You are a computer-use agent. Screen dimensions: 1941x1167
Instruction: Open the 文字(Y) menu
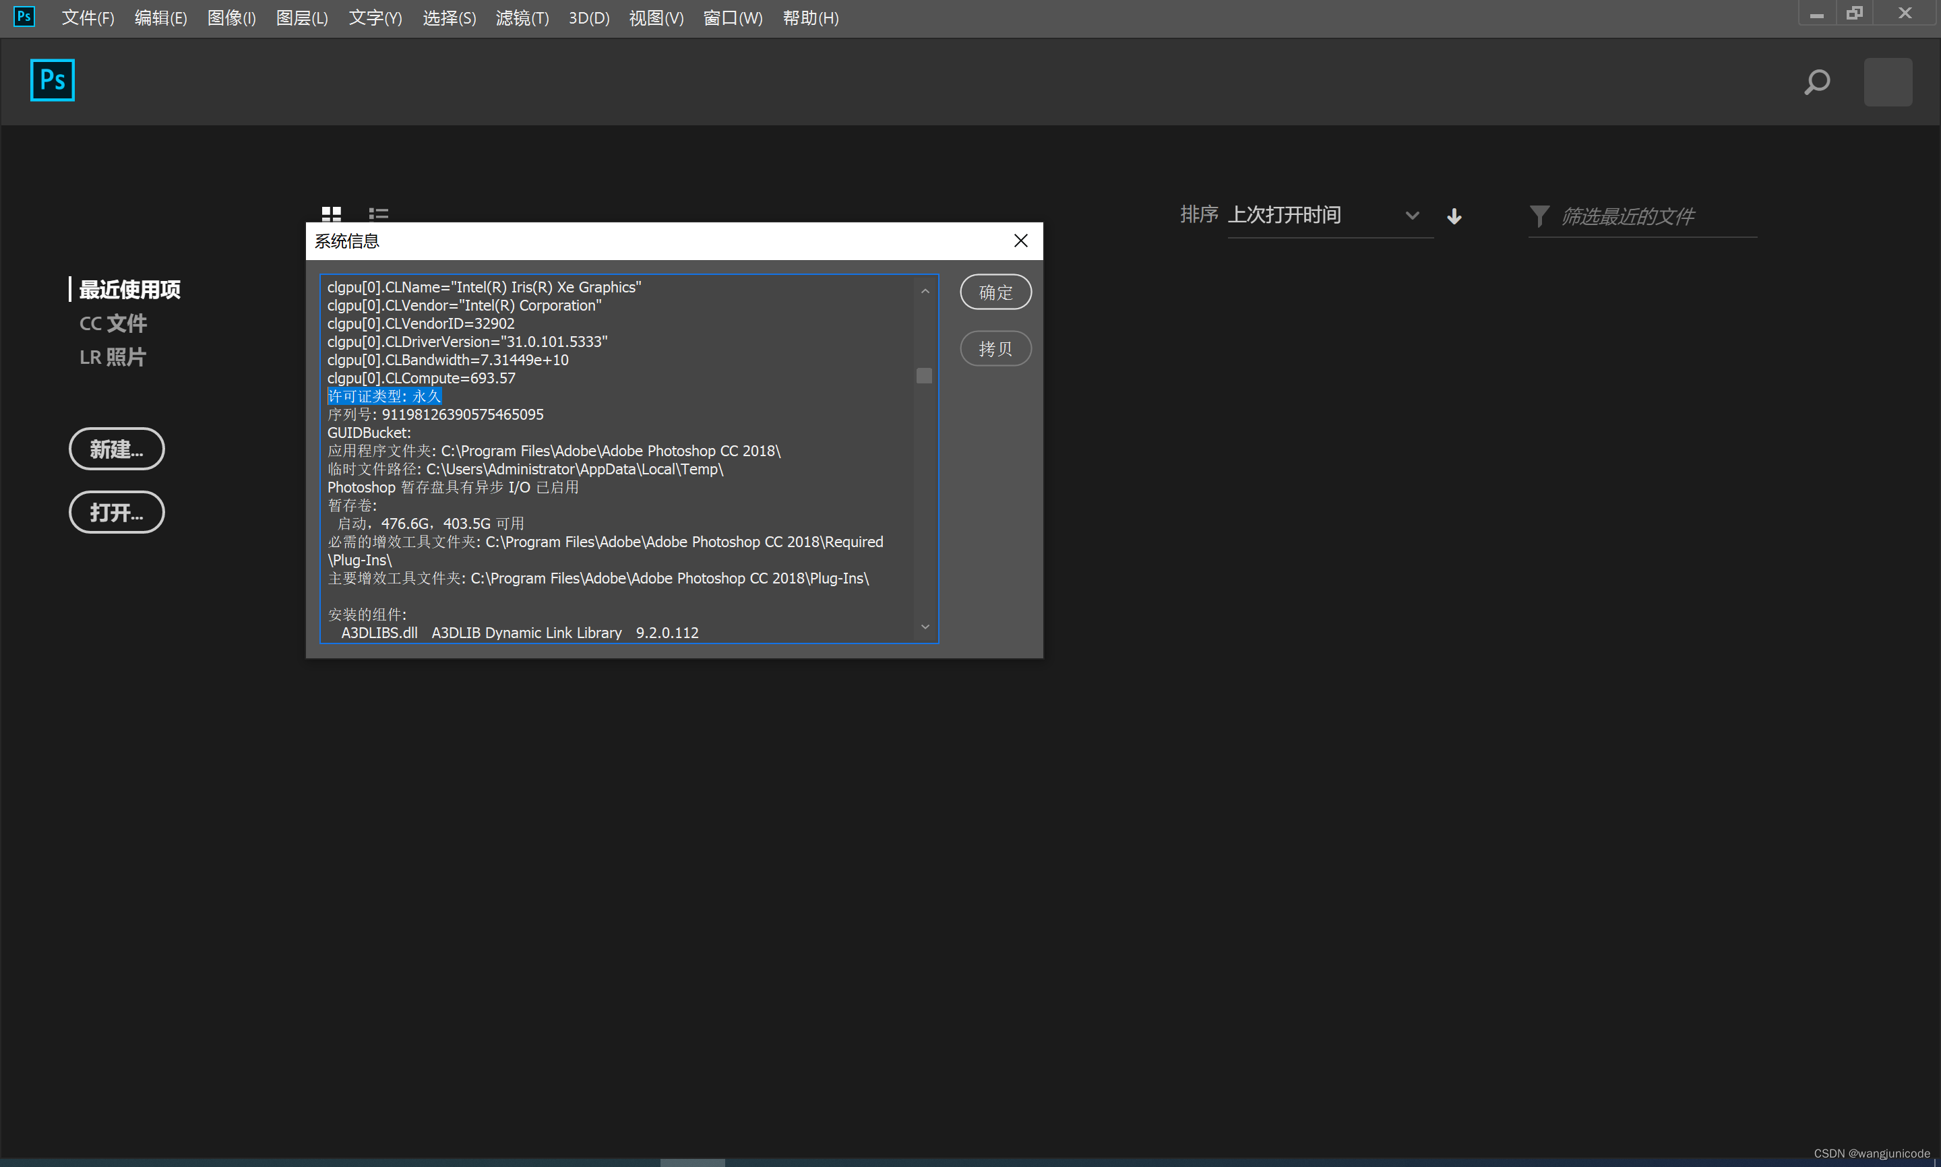point(375,18)
